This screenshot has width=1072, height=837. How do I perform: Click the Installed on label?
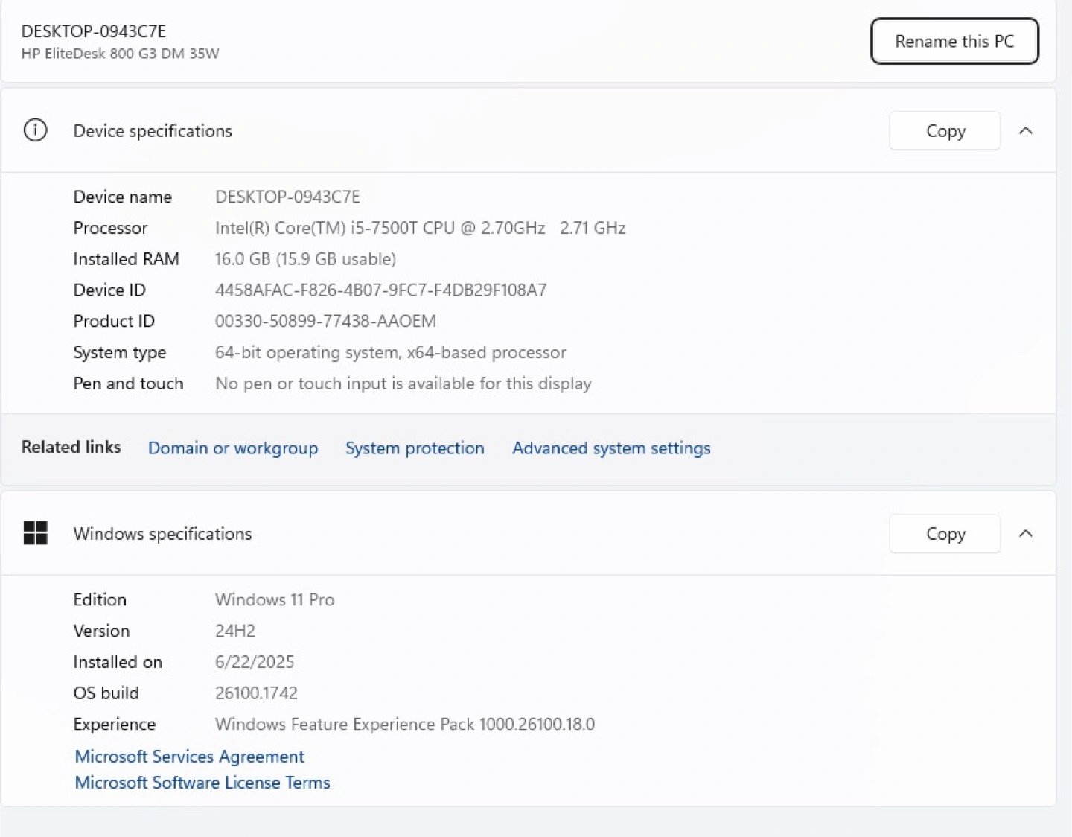(118, 663)
